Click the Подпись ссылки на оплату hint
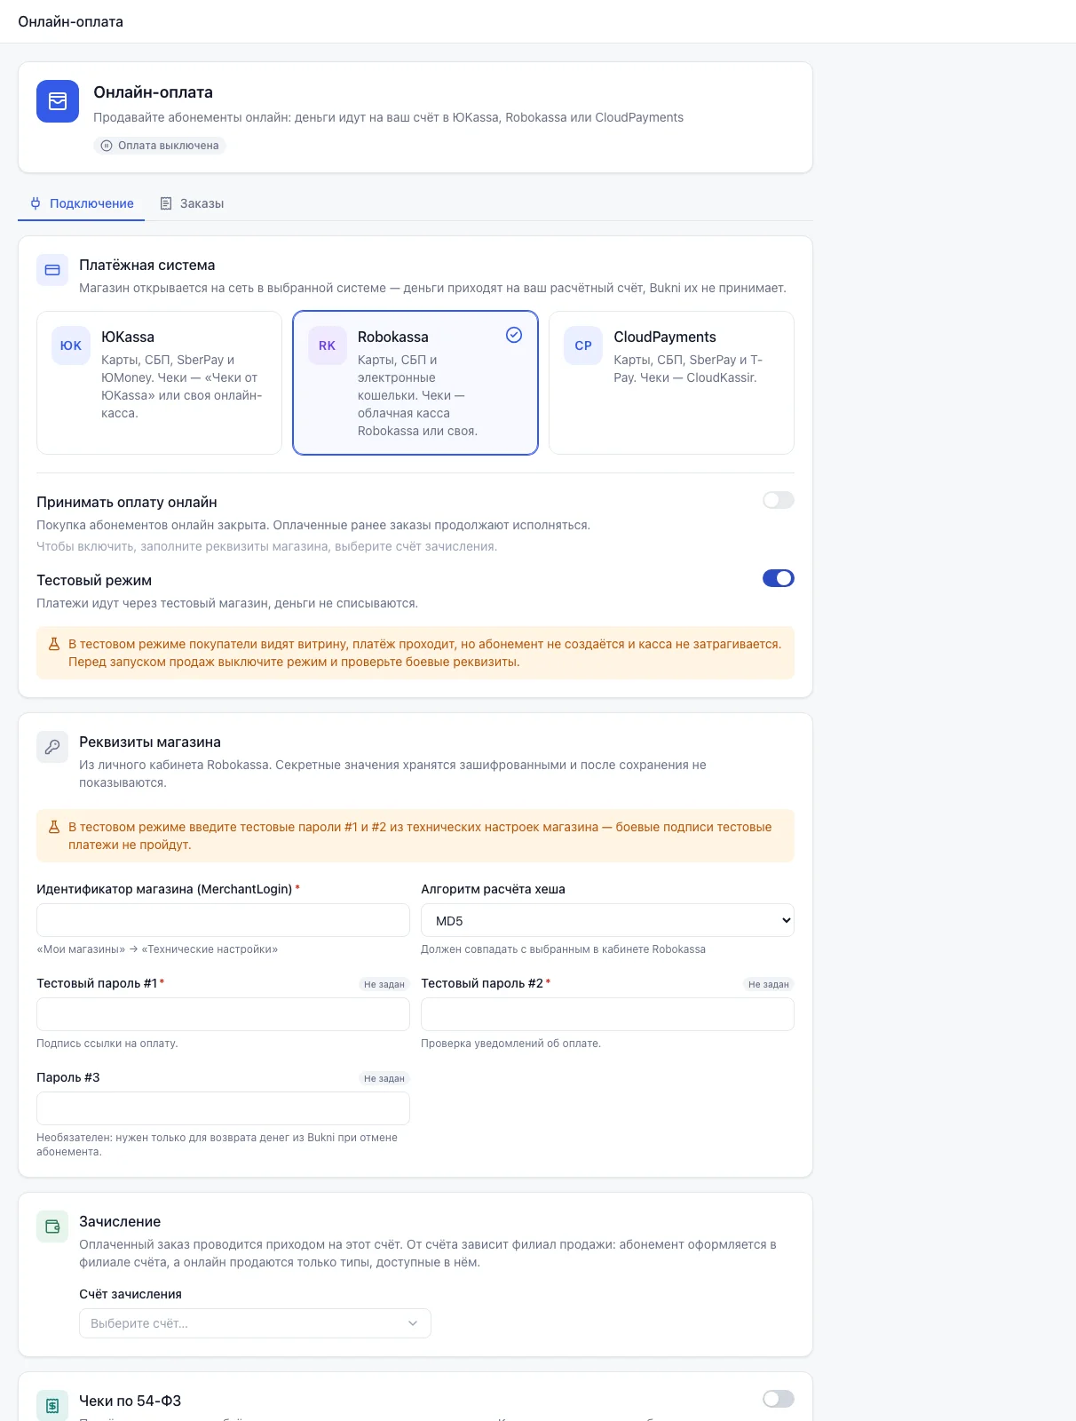The height and width of the screenshot is (1421, 1076). click(107, 1044)
